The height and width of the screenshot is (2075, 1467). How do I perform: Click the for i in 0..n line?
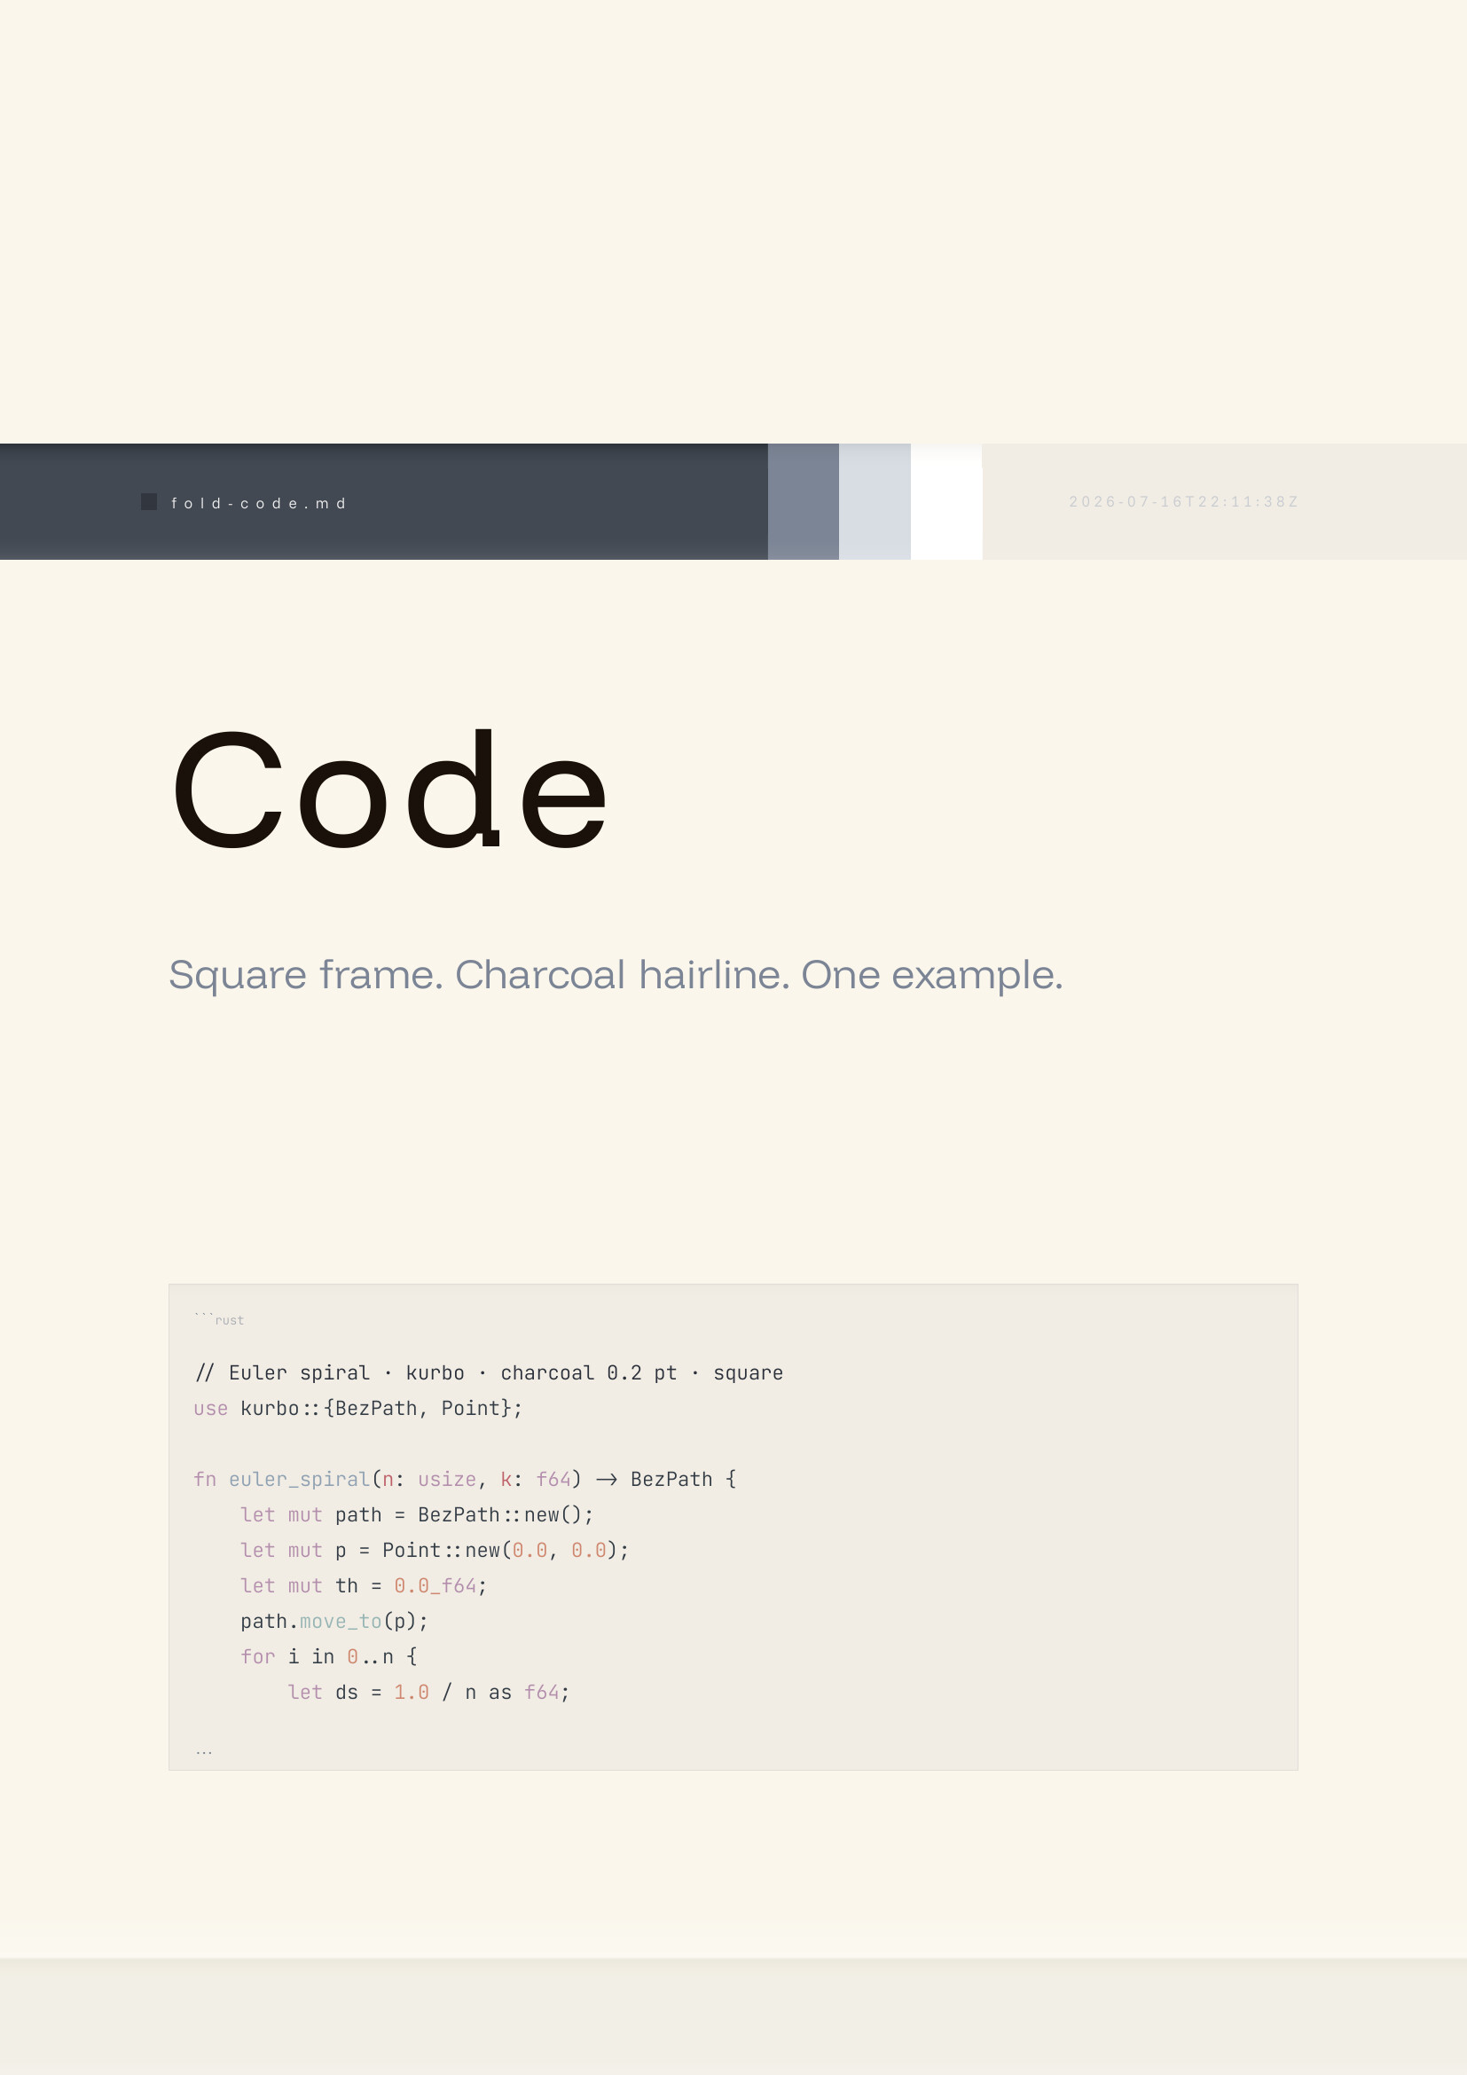329,1656
